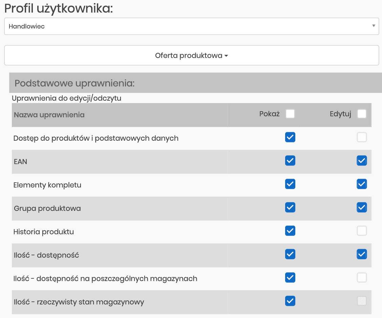Toggle the header Pokaż select-all checkbox
382x318 pixels.
click(290, 114)
